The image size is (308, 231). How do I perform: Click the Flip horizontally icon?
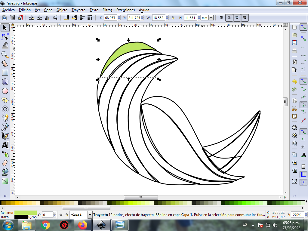tap(48, 18)
